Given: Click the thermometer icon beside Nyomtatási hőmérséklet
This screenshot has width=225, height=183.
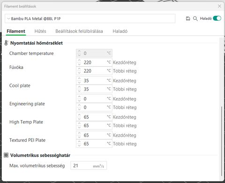Looking at the screenshot, I should 6,43.
